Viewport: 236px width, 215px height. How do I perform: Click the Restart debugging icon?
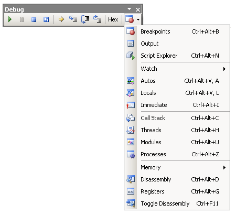click(46, 19)
